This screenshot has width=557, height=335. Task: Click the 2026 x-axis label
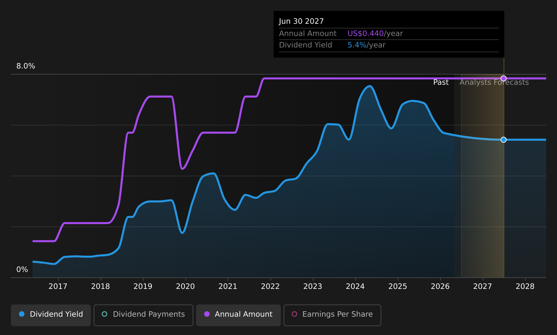[440, 287]
